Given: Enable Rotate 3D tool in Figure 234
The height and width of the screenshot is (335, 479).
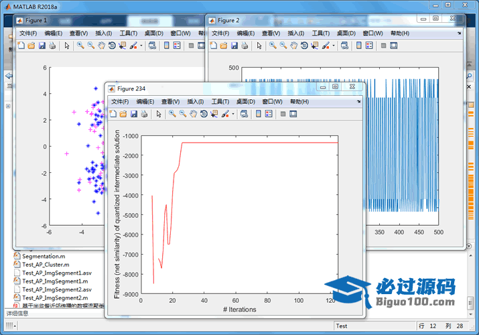Looking at the screenshot, I should coord(204,114).
